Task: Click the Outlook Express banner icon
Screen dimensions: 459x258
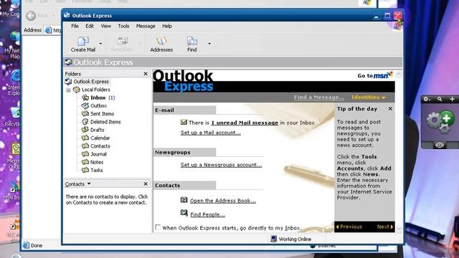Action: coord(69,62)
